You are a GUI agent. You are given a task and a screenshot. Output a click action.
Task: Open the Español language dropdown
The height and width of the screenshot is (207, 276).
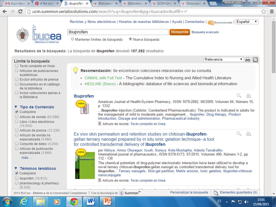(247, 22)
